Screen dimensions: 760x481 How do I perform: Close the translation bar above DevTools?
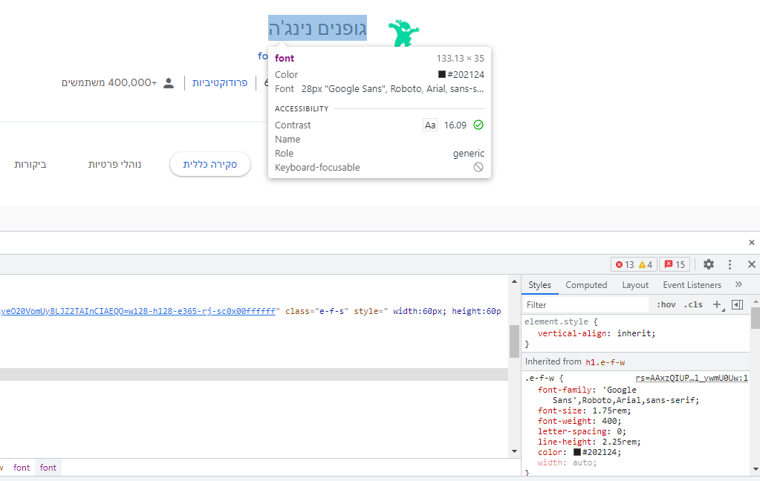(x=751, y=242)
